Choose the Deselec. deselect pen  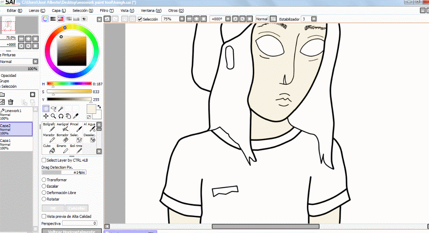[x=89, y=138]
